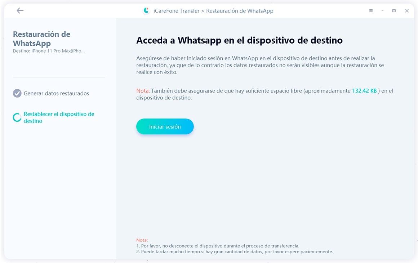Maximize the iCareFone window
The image size is (418, 263).
coord(394,11)
